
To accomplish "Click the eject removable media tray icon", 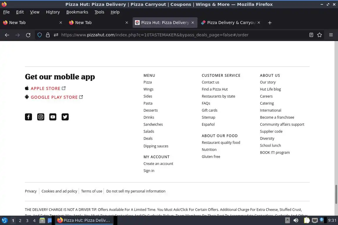I will [x=287, y=220].
